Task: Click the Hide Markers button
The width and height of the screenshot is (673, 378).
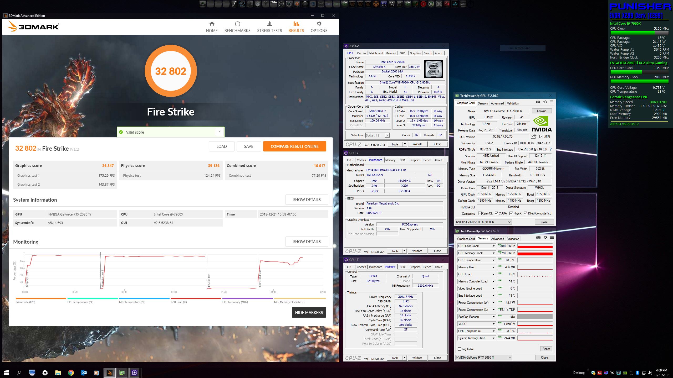Action: [309, 312]
